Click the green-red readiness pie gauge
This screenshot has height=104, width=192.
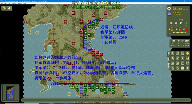coord(180,30)
